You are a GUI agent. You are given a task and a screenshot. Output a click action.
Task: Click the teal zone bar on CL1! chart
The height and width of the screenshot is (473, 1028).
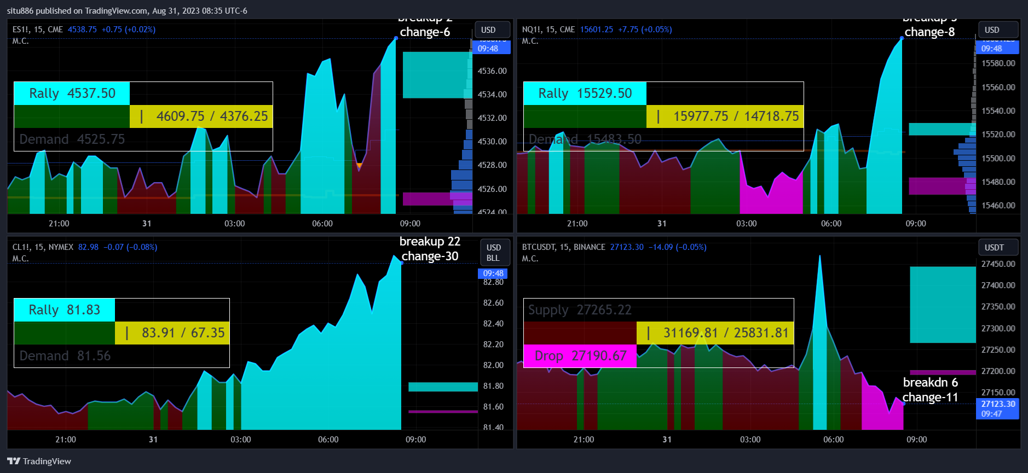click(443, 387)
